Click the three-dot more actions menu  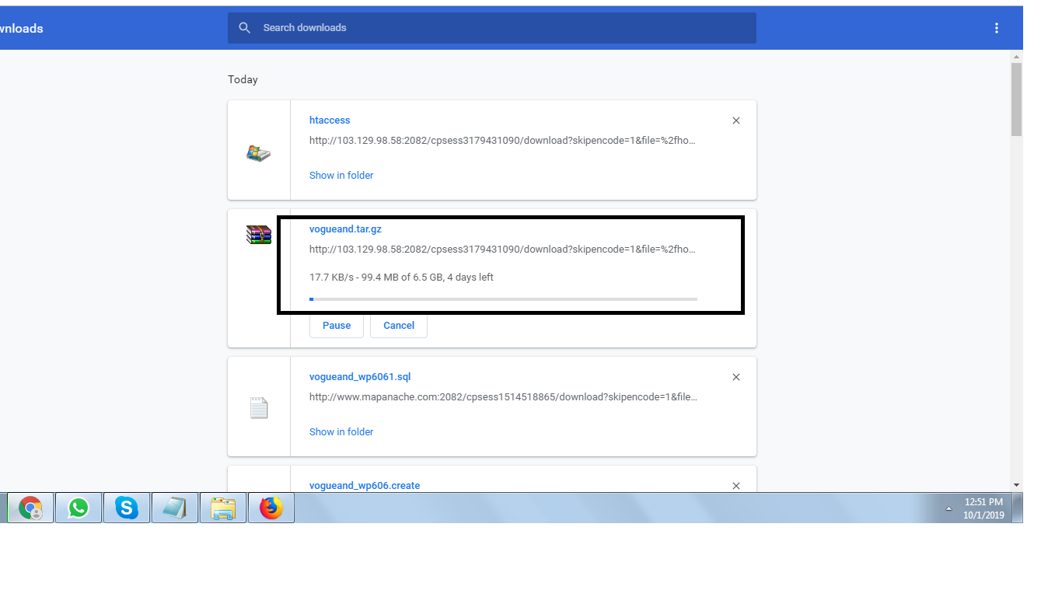click(x=997, y=28)
